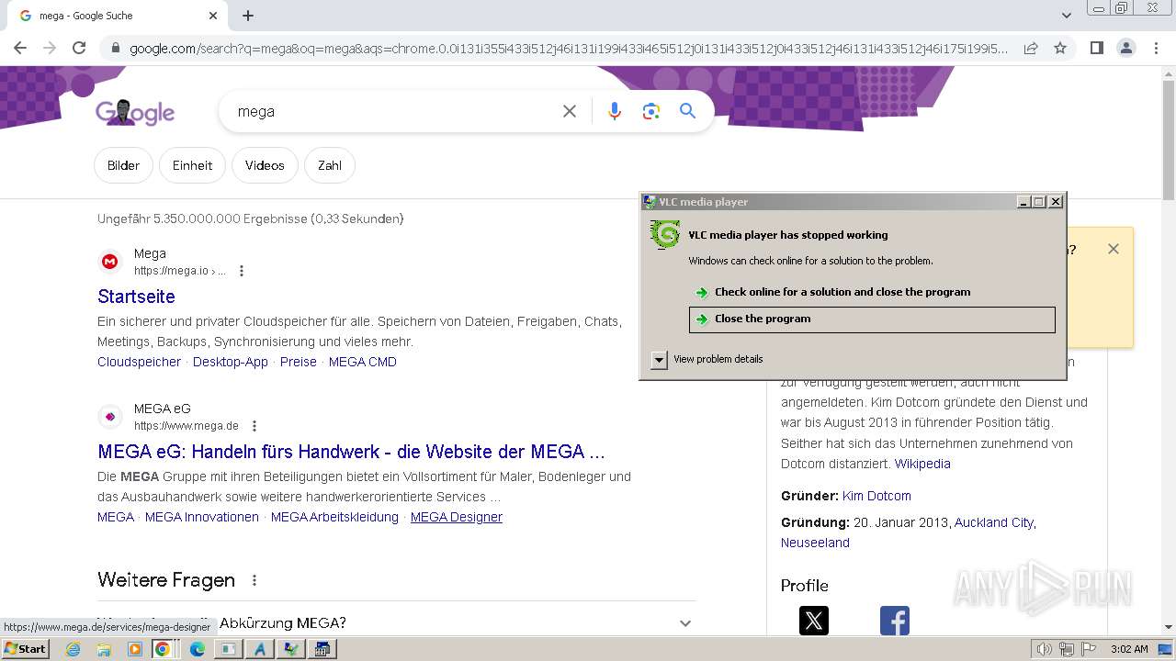Open more options for the mega.io result
Viewport: 1176px width, 661px height.
[242, 271]
